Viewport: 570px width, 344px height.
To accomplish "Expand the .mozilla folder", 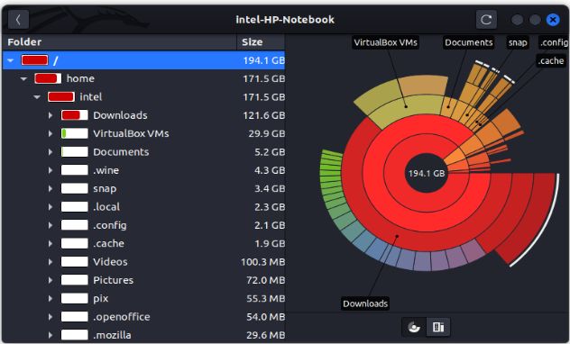I will [51, 335].
